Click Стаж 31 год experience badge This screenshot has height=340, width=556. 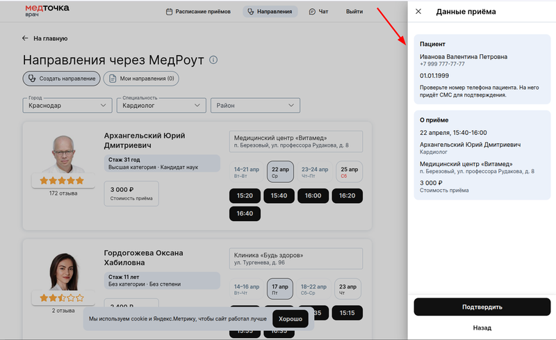pyautogui.click(x=162, y=163)
